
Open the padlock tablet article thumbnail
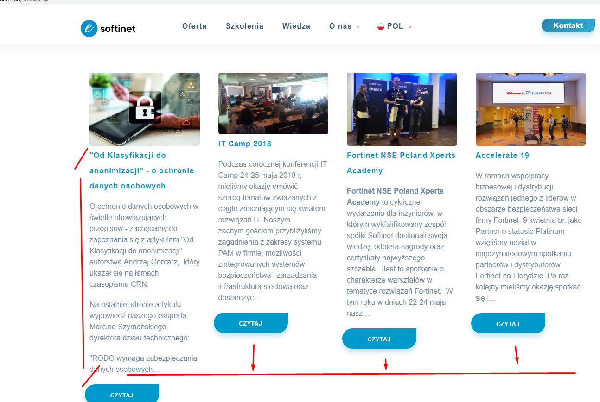(145, 109)
